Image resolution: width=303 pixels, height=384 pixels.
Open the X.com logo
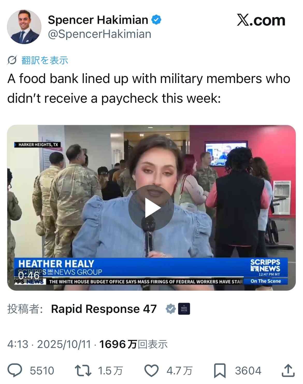261,20
